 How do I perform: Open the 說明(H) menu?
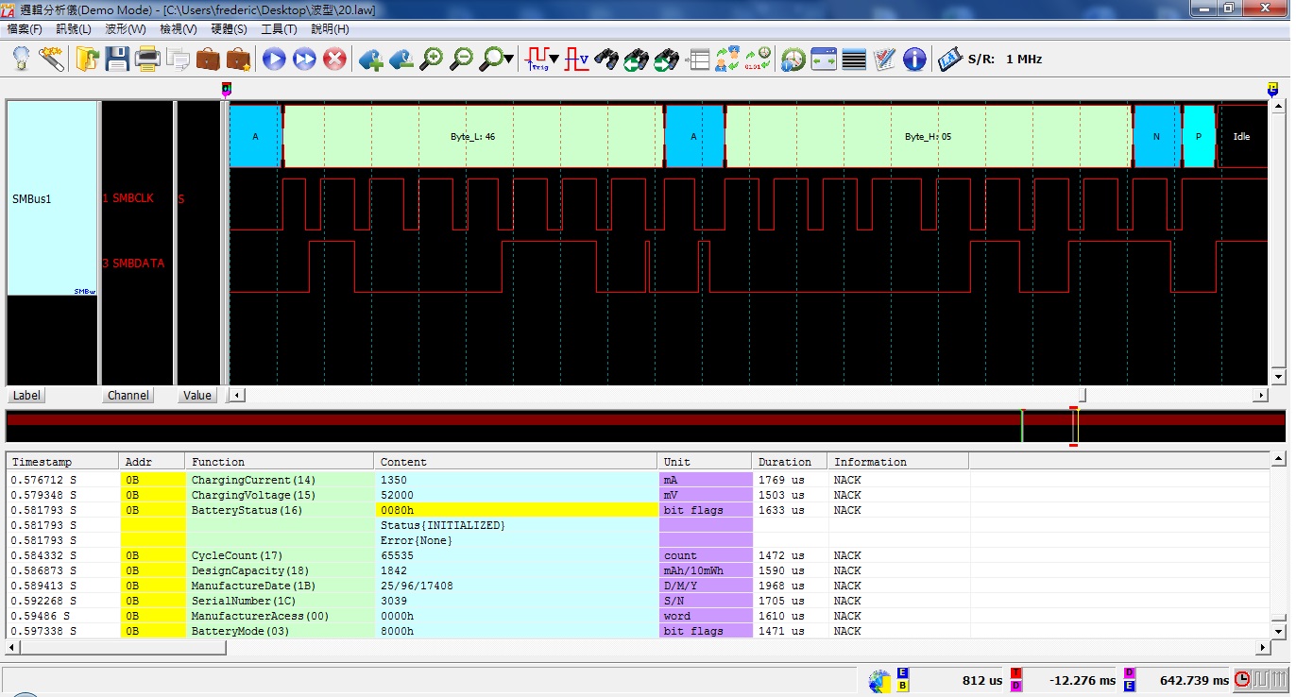click(330, 29)
